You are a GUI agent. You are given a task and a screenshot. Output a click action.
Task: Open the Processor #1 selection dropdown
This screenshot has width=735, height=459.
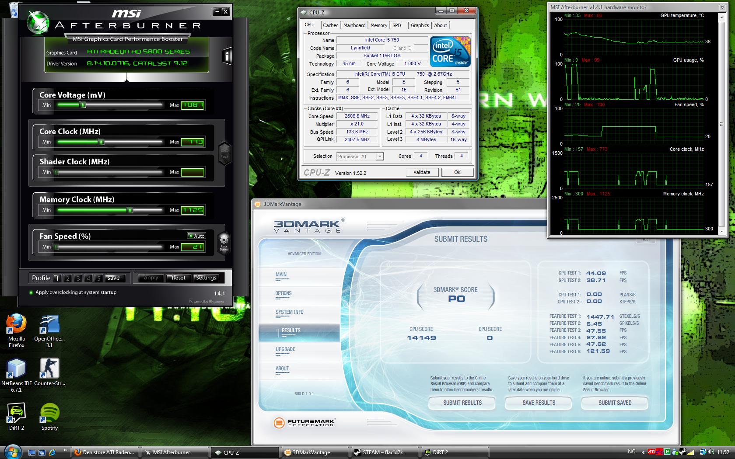(360, 156)
